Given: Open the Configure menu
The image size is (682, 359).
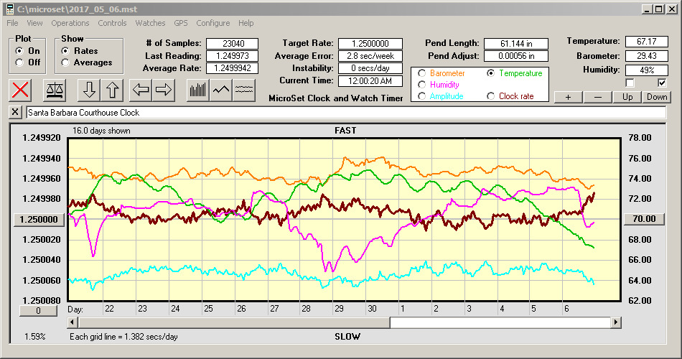Looking at the screenshot, I should 212,23.
